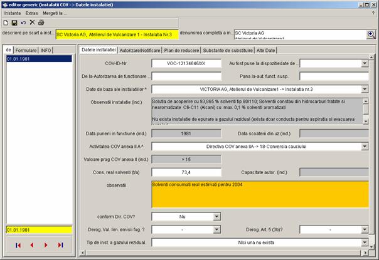
Task: Expand the Activitatea COV anexa II A dropdown
Action: click(365, 146)
